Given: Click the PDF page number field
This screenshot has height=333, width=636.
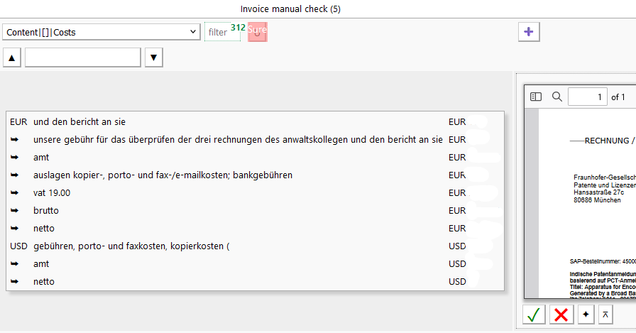Looking at the screenshot, I should pos(587,97).
